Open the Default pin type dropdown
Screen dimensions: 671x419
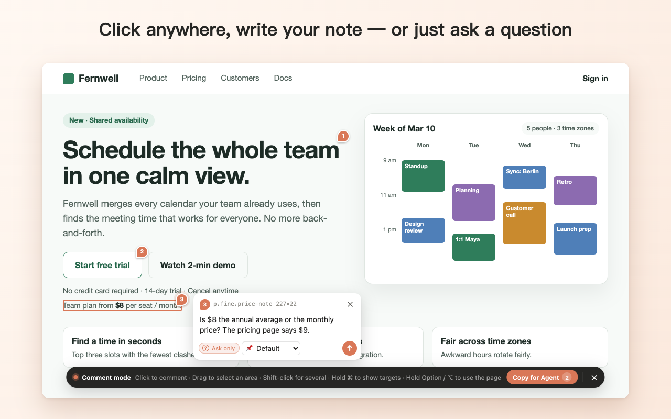click(x=271, y=348)
